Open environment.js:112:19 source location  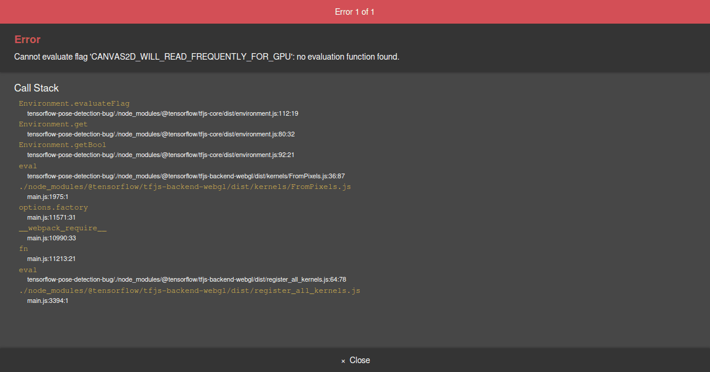(163, 113)
